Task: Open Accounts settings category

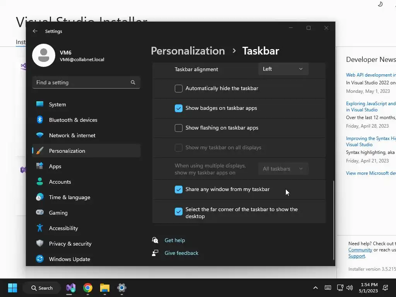Action: pyautogui.click(x=86, y=182)
